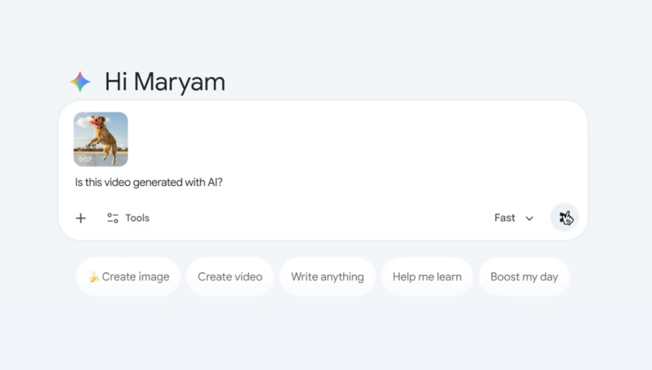Screen dimensions: 652x370
Task: Open the Fast model selector
Action: [505, 218]
